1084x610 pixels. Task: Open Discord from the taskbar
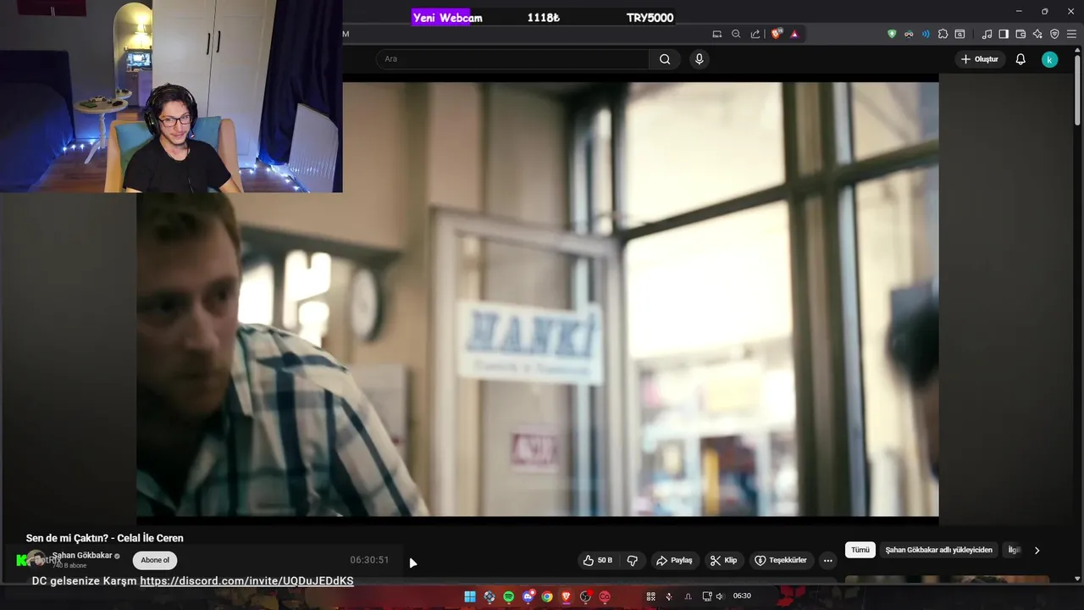click(528, 596)
